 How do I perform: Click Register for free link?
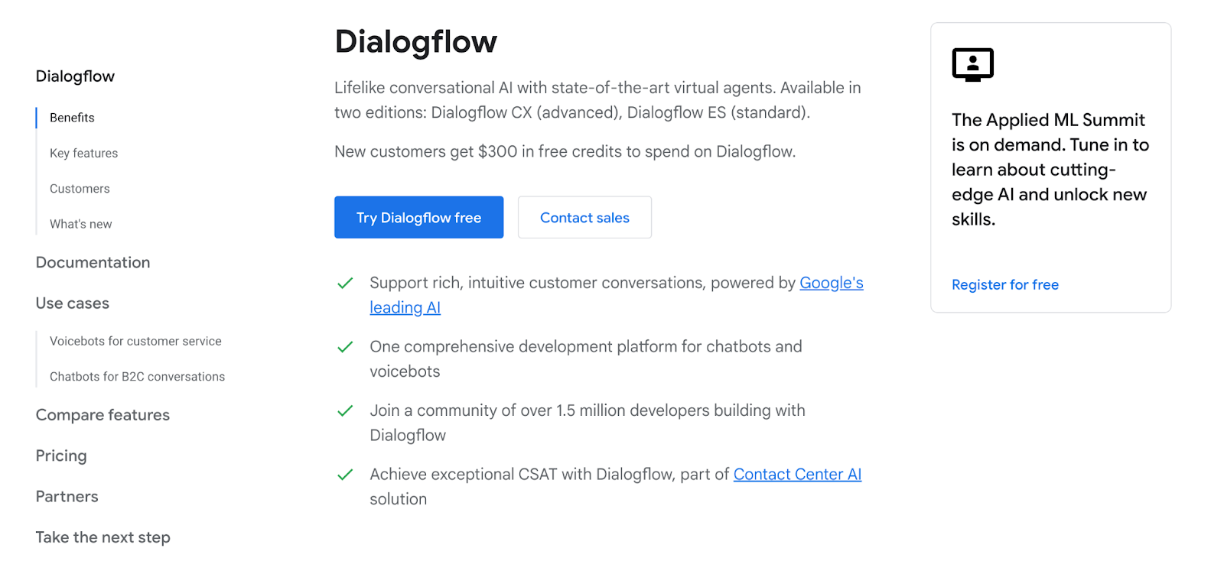[x=1005, y=284]
